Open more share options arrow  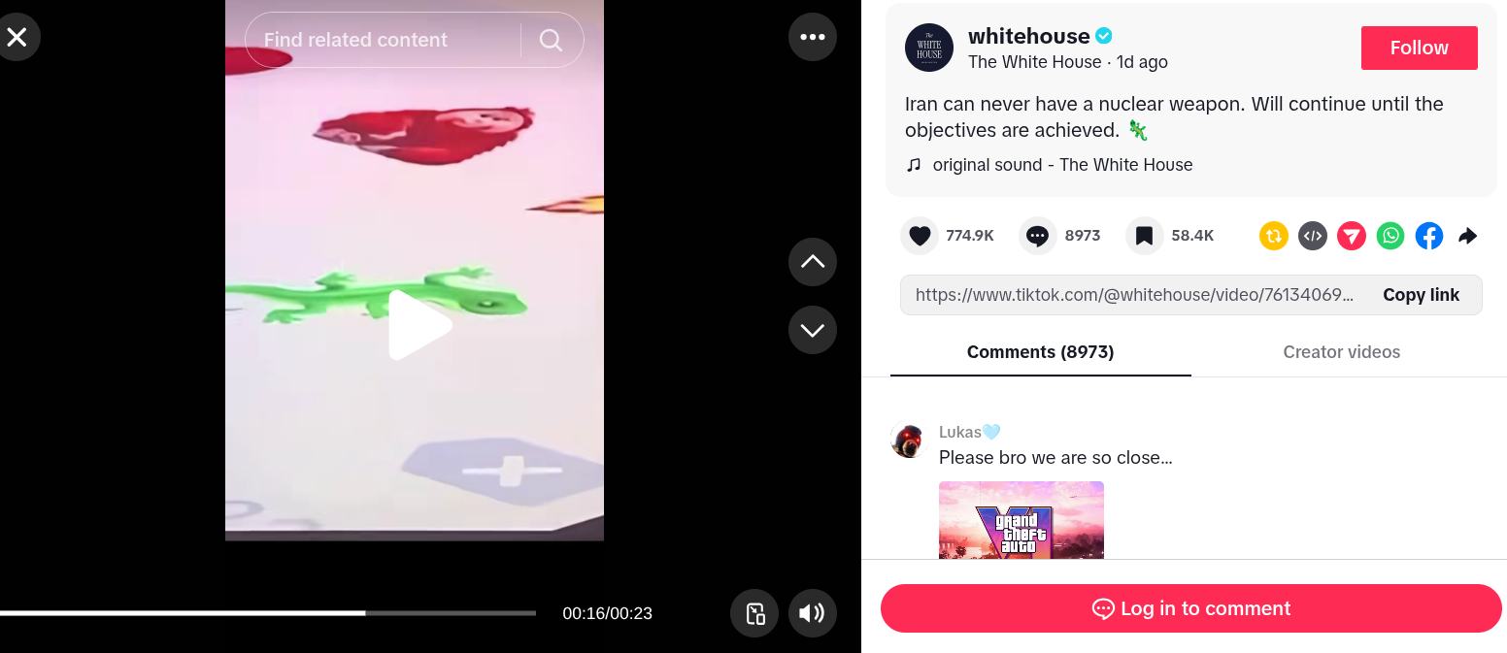click(1468, 236)
